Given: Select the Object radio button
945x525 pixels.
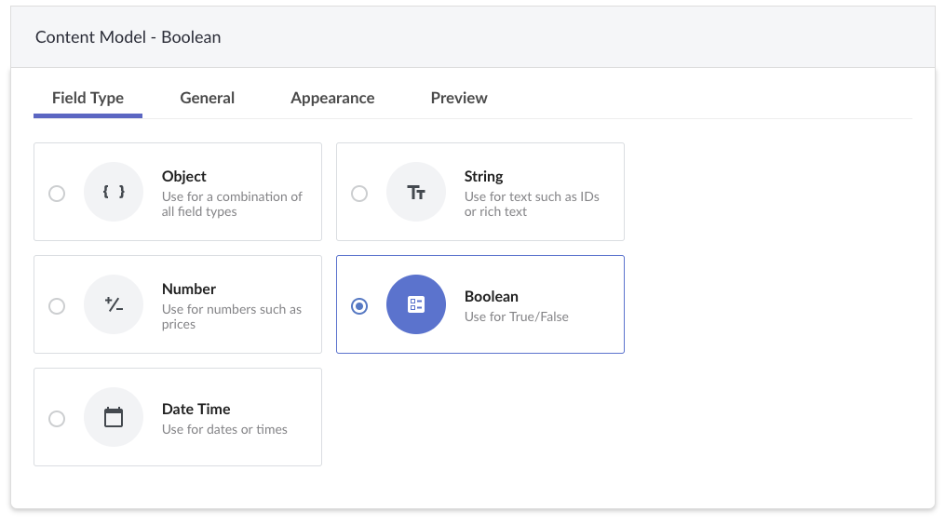Looking at the screenshot, I should 57,194.
